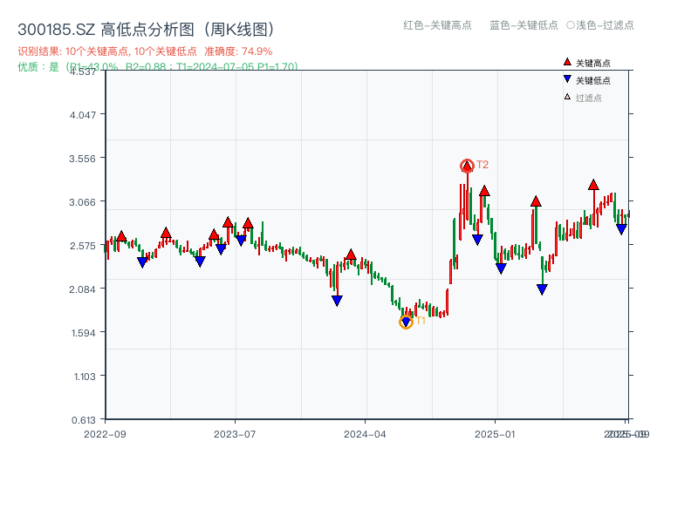The image size is (698, 523).
Task: Click the orange circle around the T2 marker
Action: pyautogui.click(x=467, y=165)
